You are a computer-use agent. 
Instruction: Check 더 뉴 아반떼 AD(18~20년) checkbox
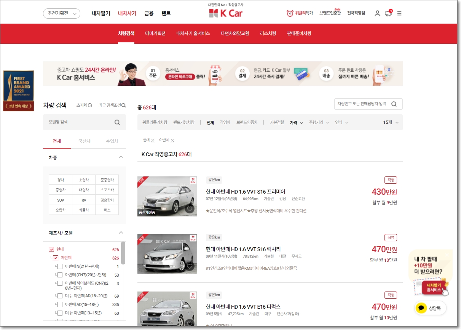click(60, 296)
